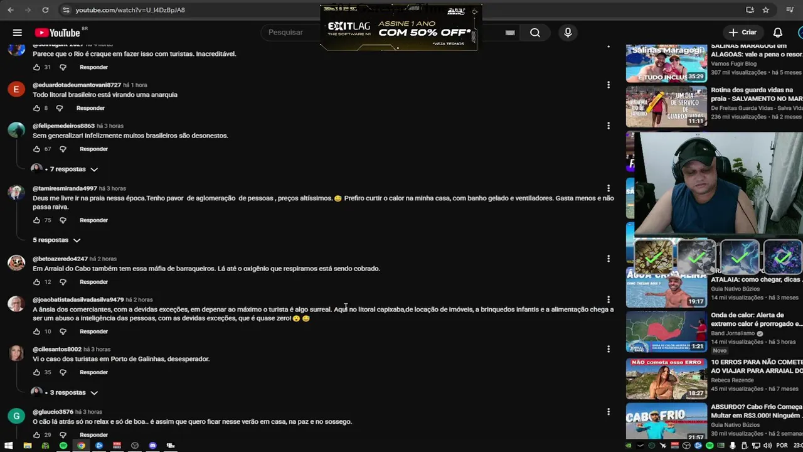Click @glaucio3576's green G avatar

tap(16, 416)
